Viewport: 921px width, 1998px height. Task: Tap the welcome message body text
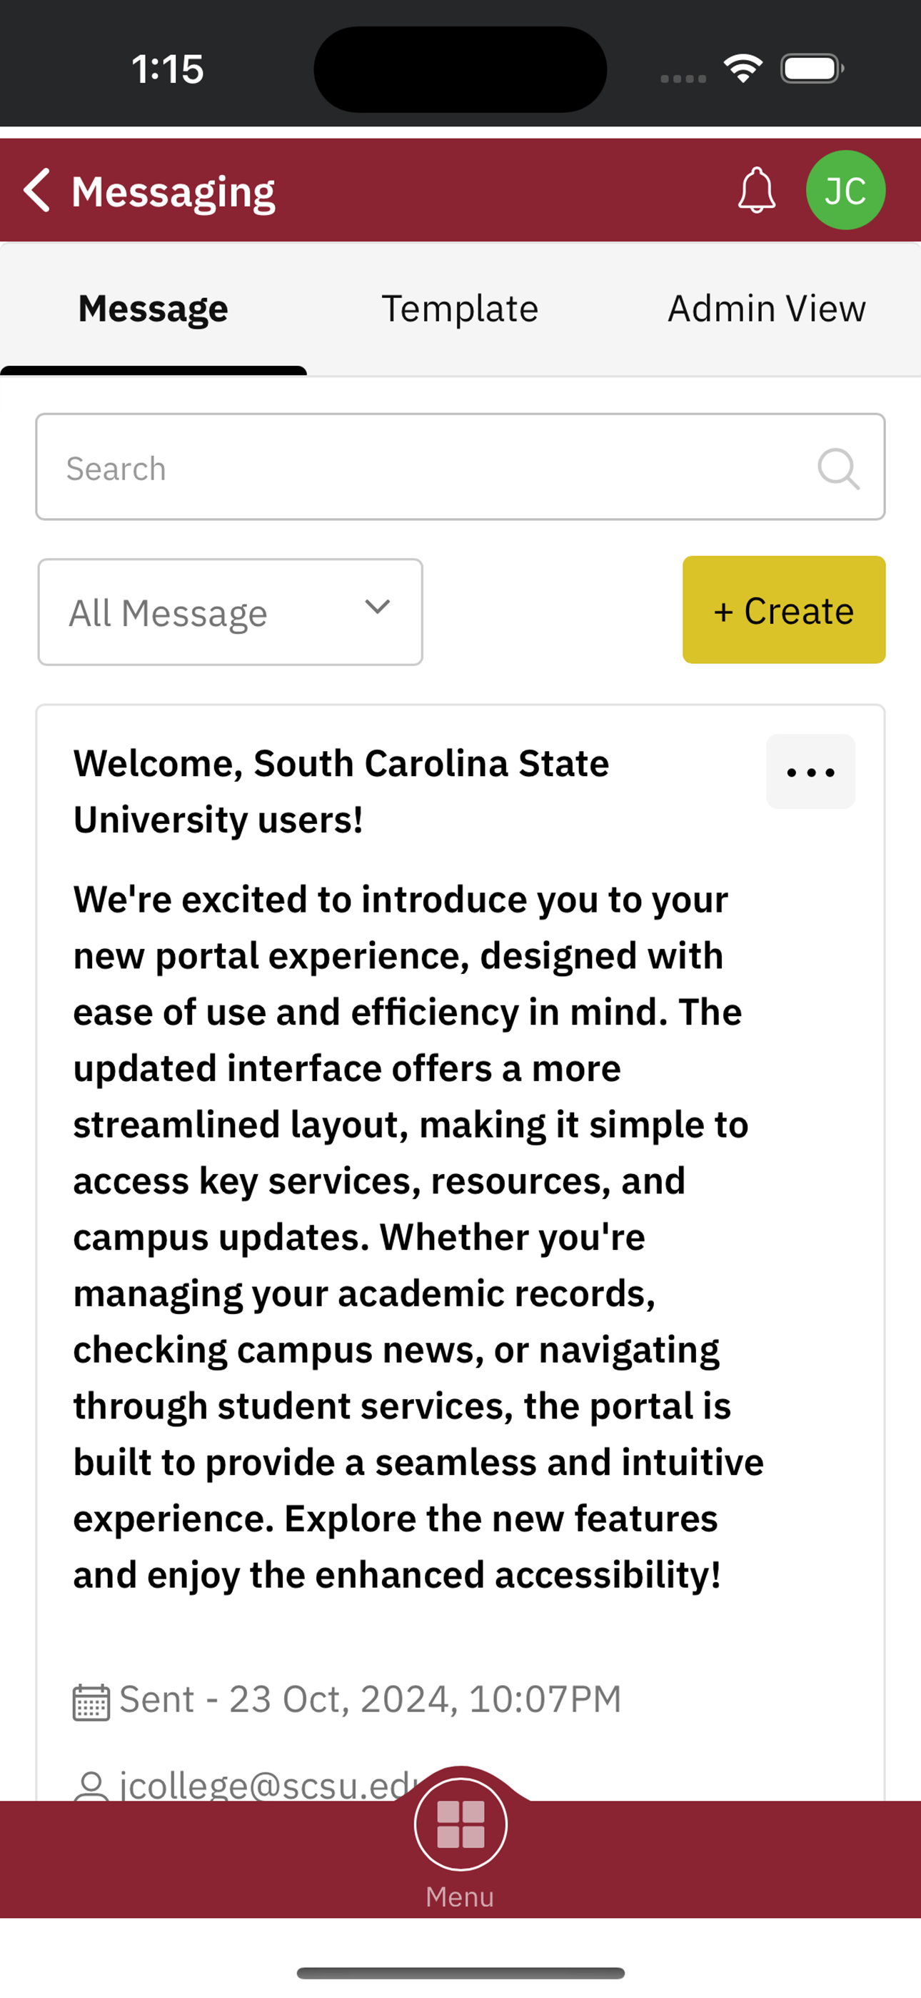click(418, 1236)
